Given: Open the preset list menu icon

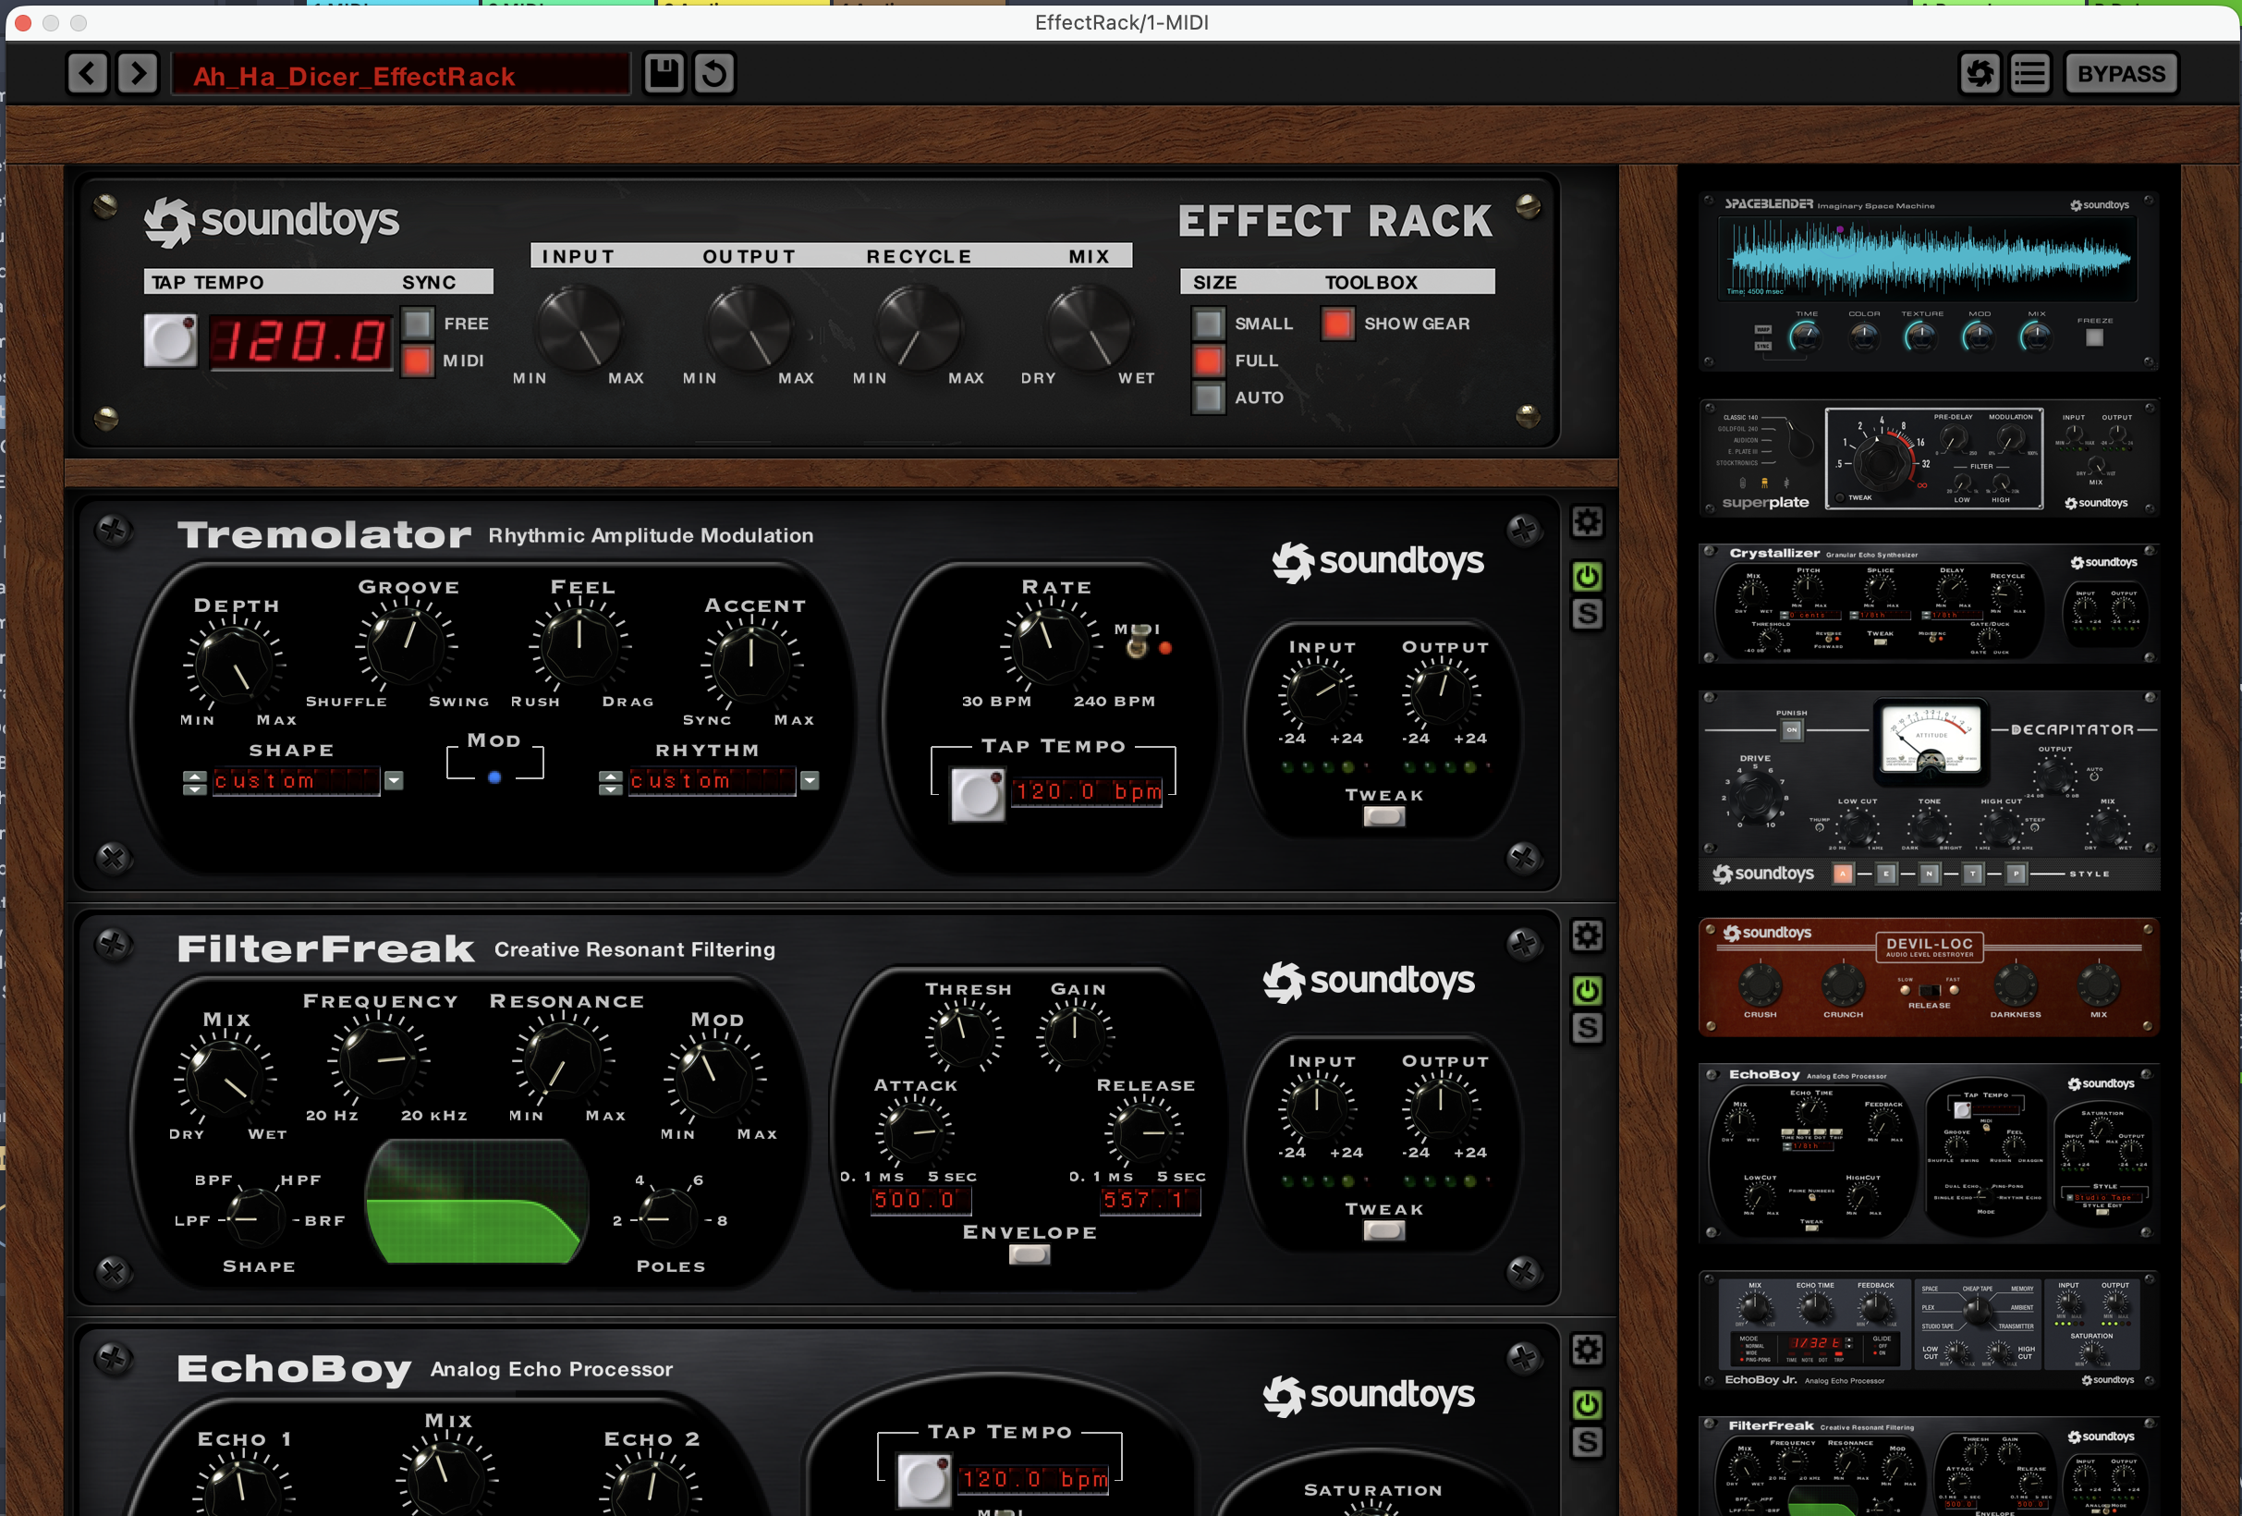Looking at the screenshot, I should tap(2029, 72).
